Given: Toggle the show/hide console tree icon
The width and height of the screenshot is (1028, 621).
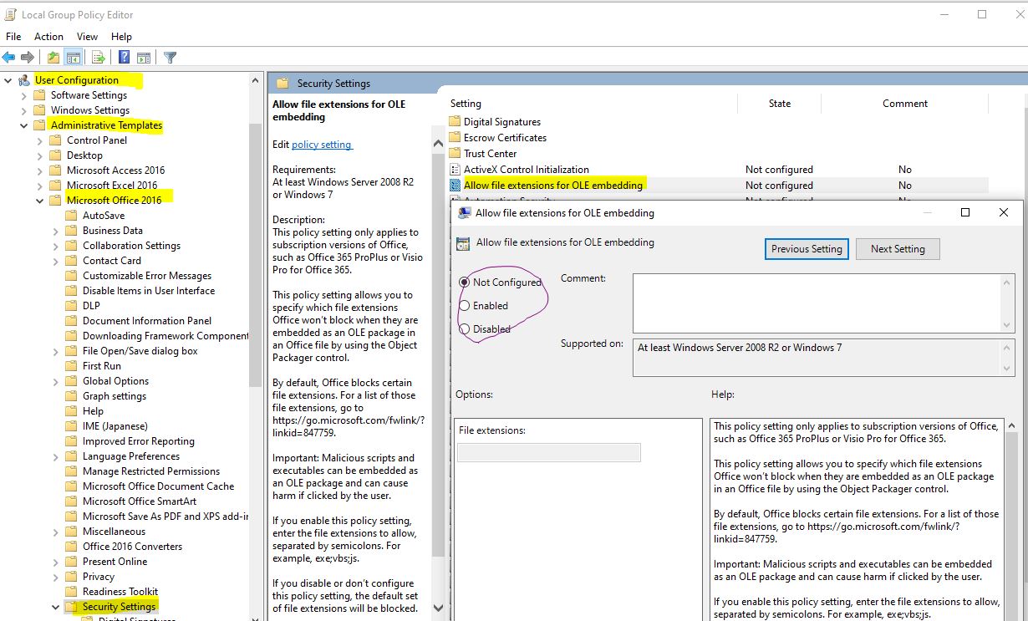Looking at the screenshot, I should pos(74,58).
